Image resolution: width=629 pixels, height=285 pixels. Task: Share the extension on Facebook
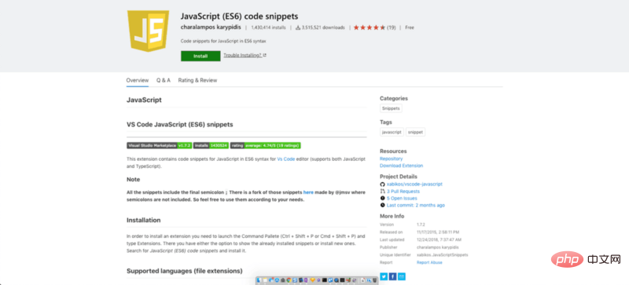tap(392, 276)
